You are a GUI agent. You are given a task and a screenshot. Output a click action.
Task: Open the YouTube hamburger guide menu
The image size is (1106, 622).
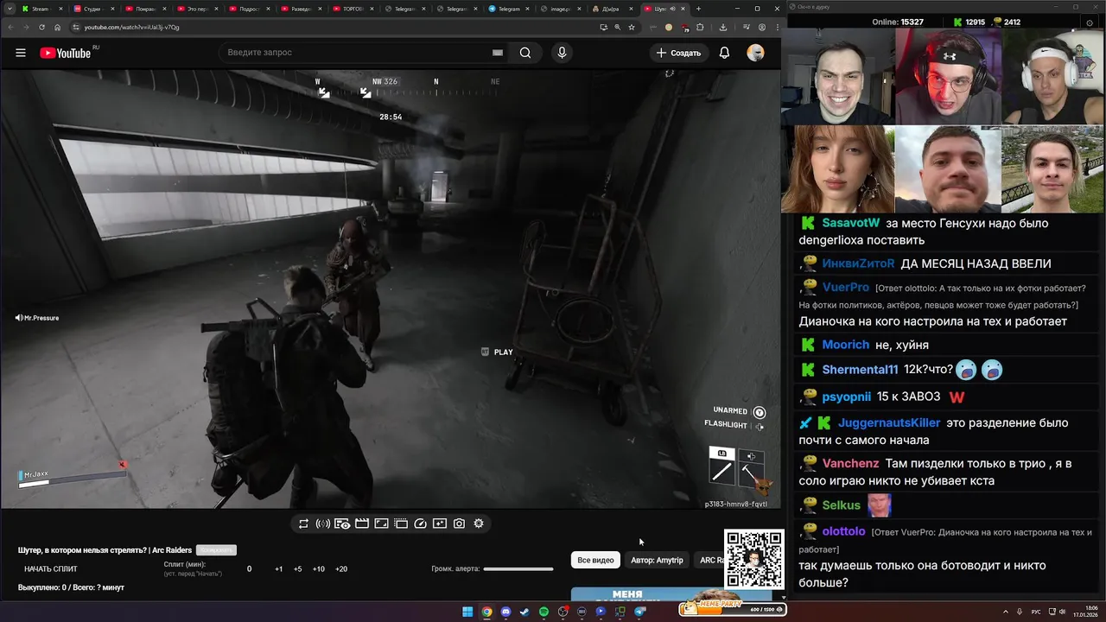pos(21,53)
